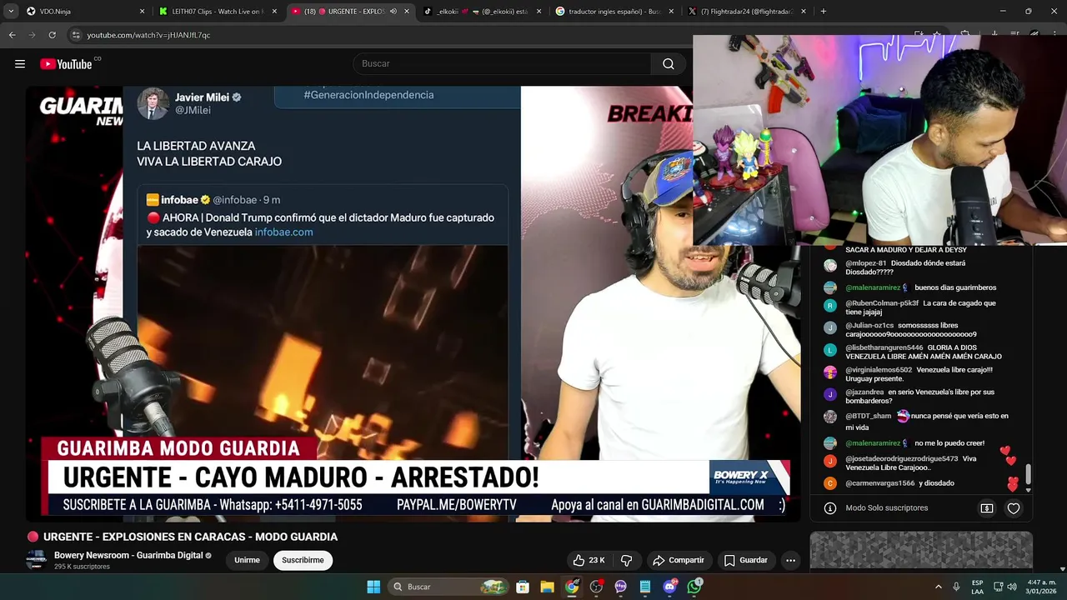Click the ESP LAA language indicator
The image size is (1067, 600).
point(977,587)
